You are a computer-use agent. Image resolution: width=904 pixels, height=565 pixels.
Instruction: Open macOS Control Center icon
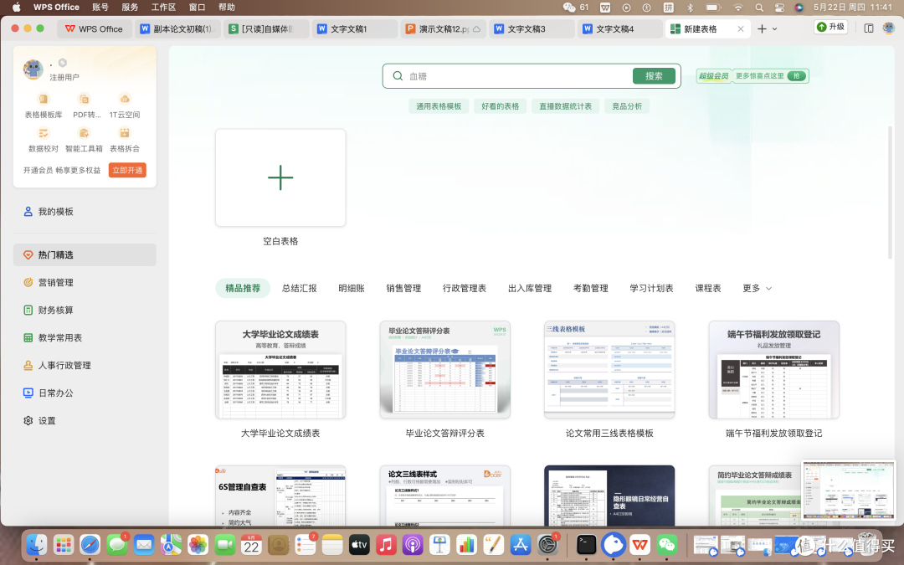[779, 8]
